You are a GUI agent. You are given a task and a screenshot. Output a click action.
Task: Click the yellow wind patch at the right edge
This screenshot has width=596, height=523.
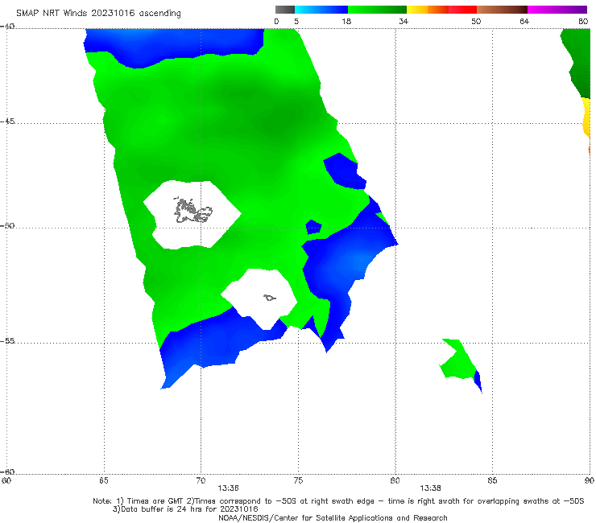[x=586, y=117]
